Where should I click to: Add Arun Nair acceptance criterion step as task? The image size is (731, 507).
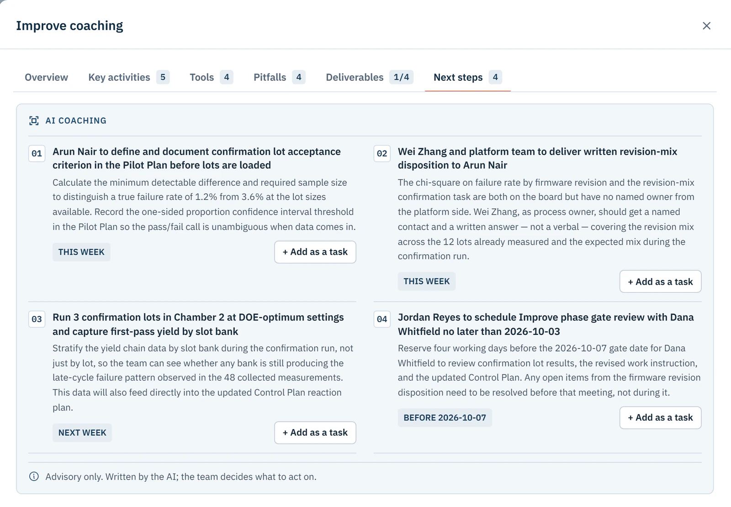(315, 252)
